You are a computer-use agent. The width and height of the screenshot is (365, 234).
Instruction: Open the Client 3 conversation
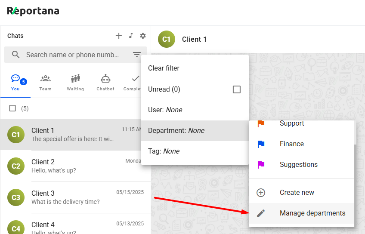75,197
